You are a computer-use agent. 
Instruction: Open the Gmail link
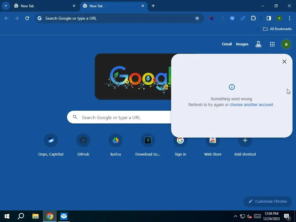[227, 44]
